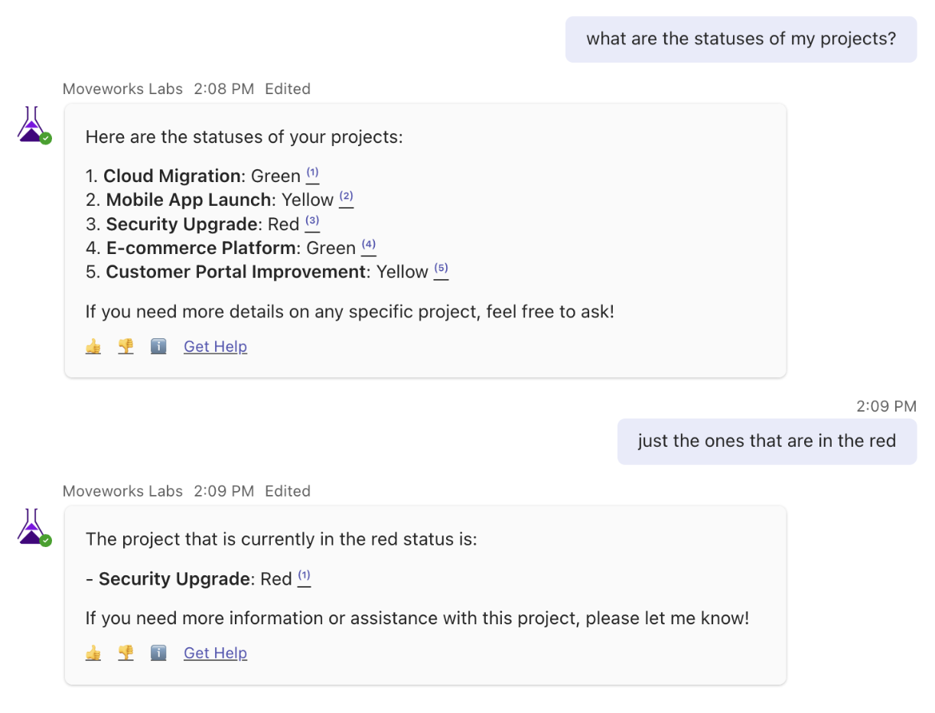Click info icon on first bot response
The image size is (935, 713).
(158, 347)
